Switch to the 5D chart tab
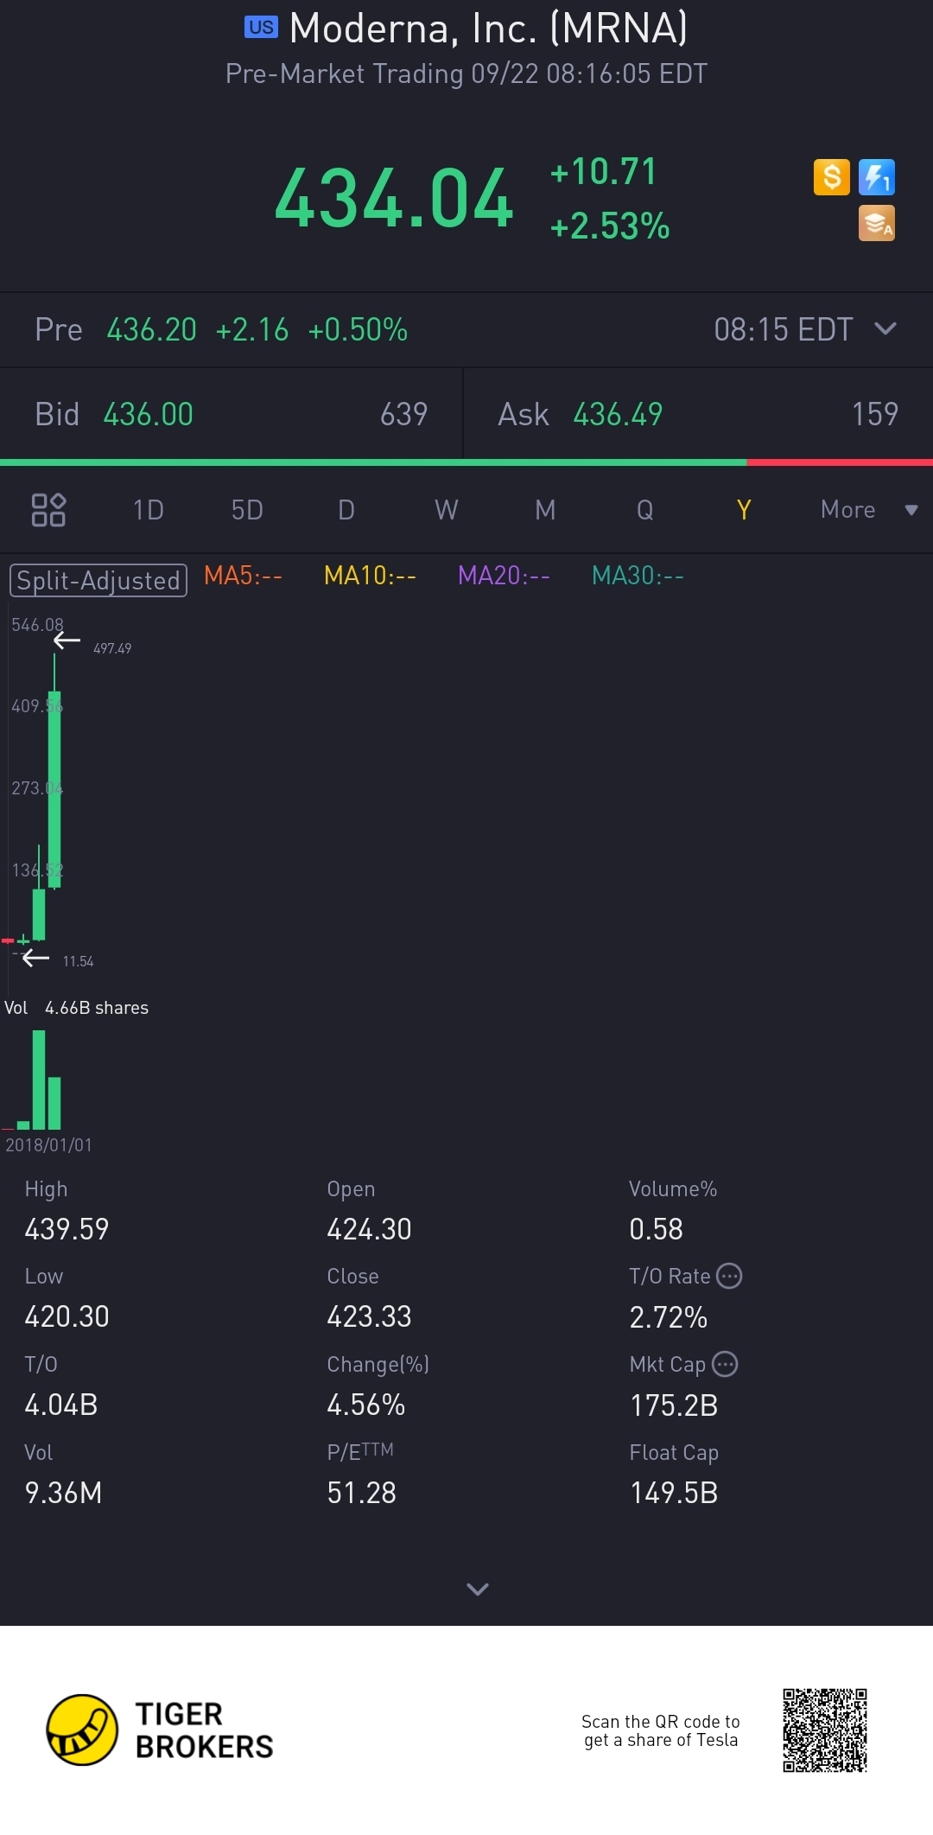The width and height of the screenshot is (933, 1835). (247, 510)
